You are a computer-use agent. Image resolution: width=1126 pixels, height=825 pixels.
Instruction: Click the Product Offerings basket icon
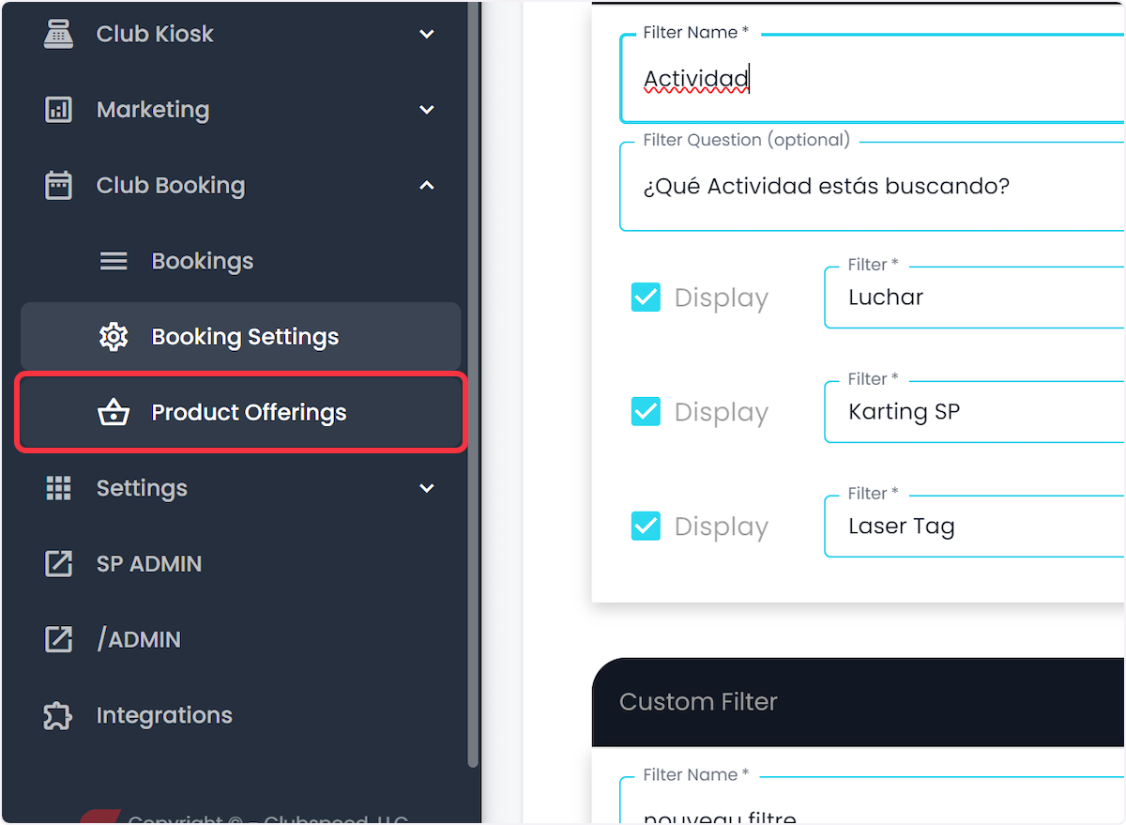tap(114, 412)
